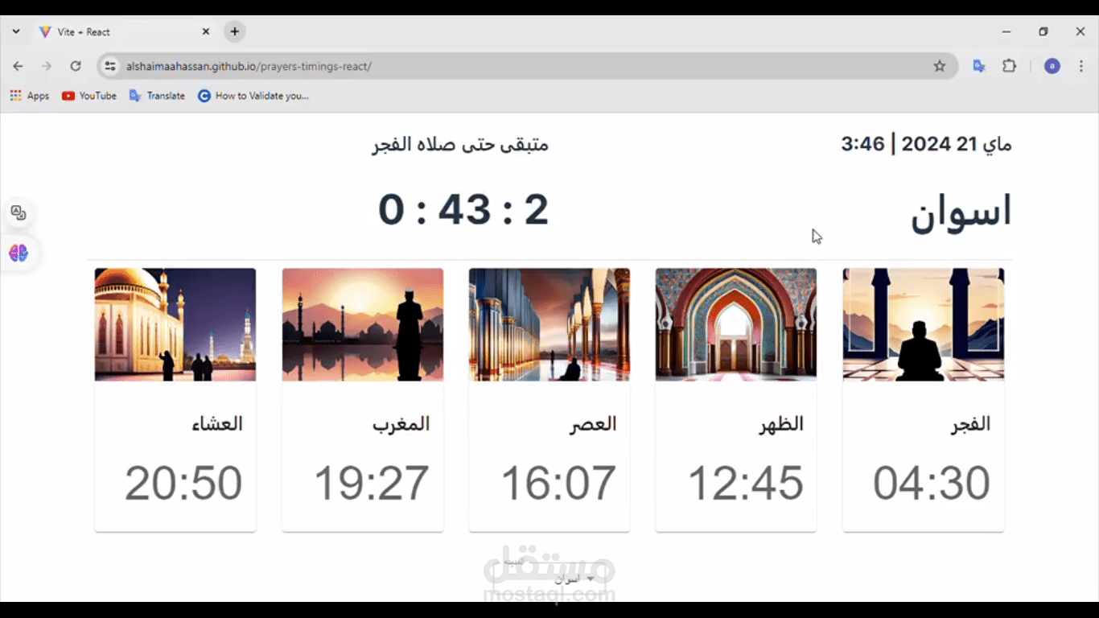Expand the tab search dropdown arrow
This screenshot has width=1099, height=618.
point(16,32)
